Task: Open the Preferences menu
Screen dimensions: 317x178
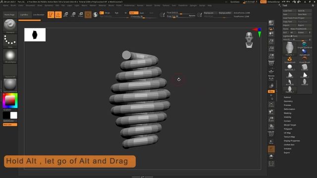Action: point(129,5)
